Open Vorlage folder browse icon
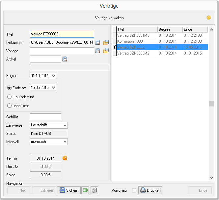The image size is (219, 200). click(106, 51)
